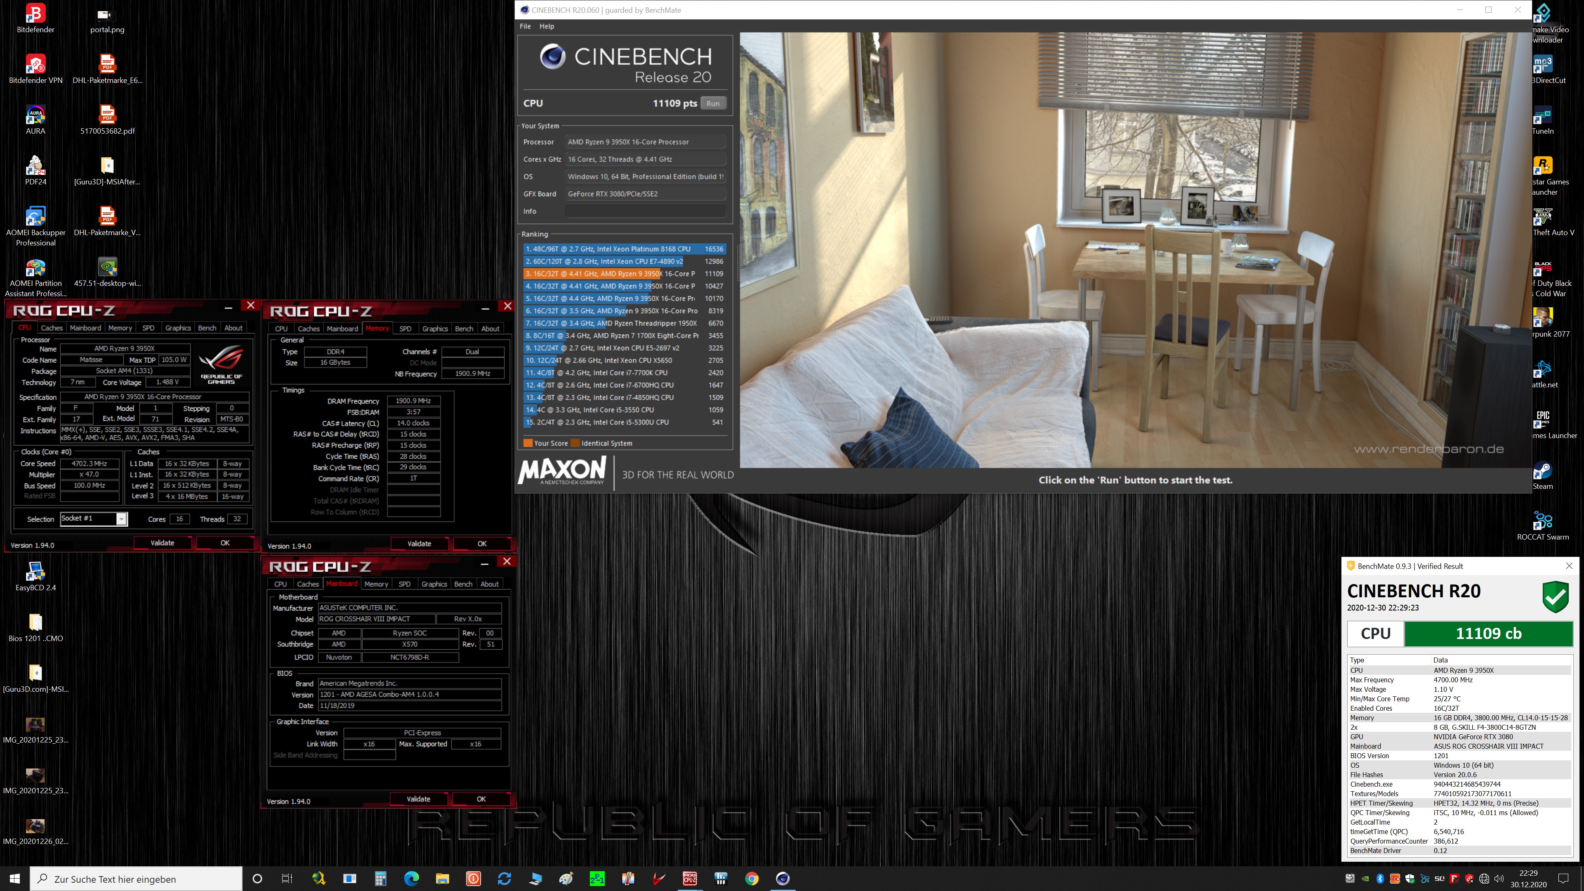Open the notification center icon
Image resolution: width=1584 pixels, height=891 pixels.
(1563, 878)
